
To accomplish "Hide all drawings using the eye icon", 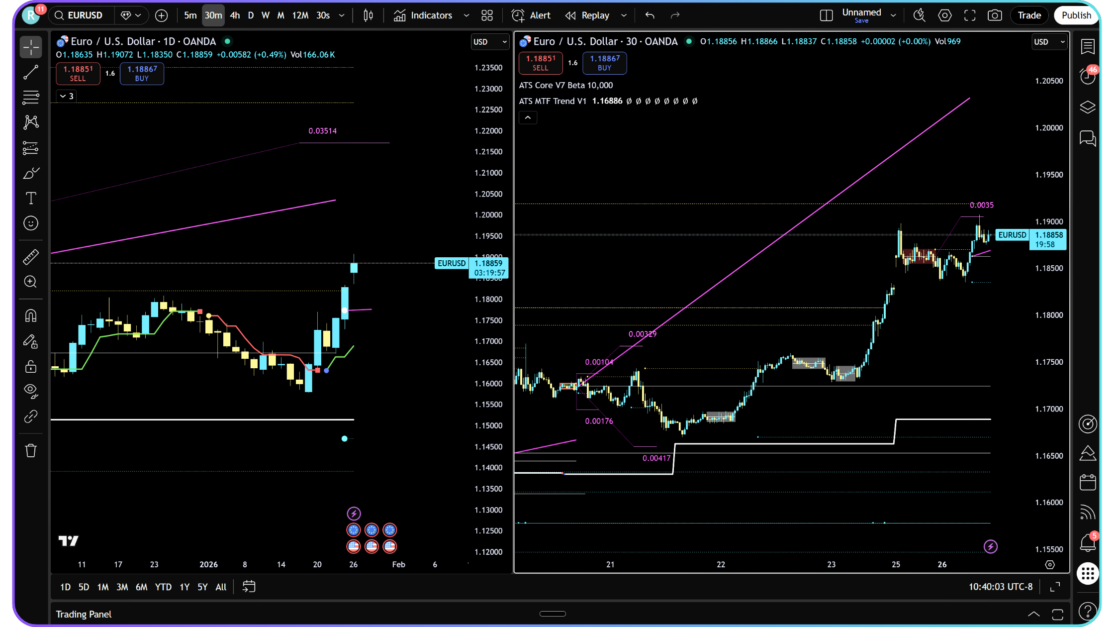I will [x=31, y=391].
